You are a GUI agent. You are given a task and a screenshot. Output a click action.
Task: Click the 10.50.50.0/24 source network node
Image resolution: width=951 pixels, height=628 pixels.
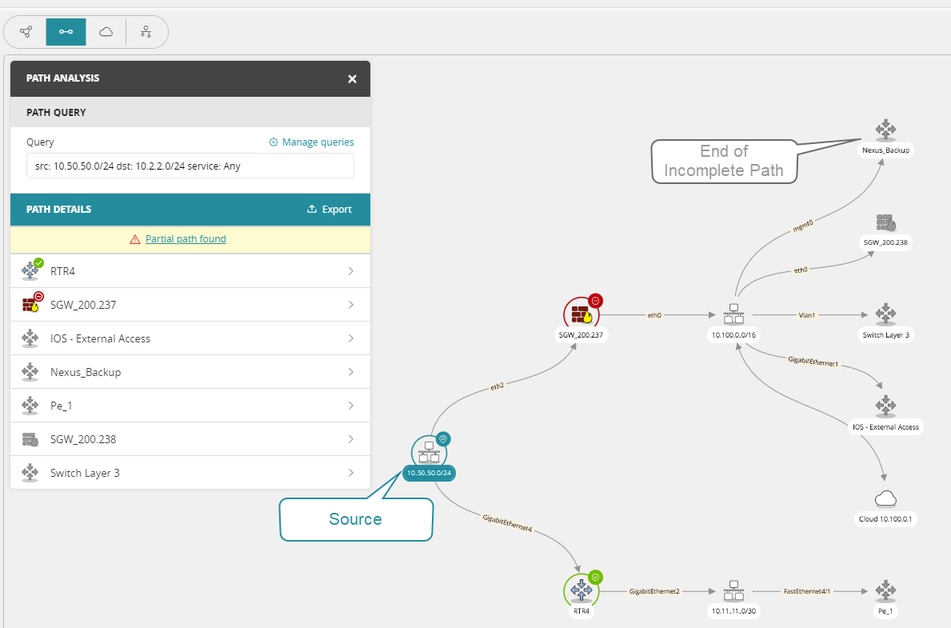pos(429,453)
